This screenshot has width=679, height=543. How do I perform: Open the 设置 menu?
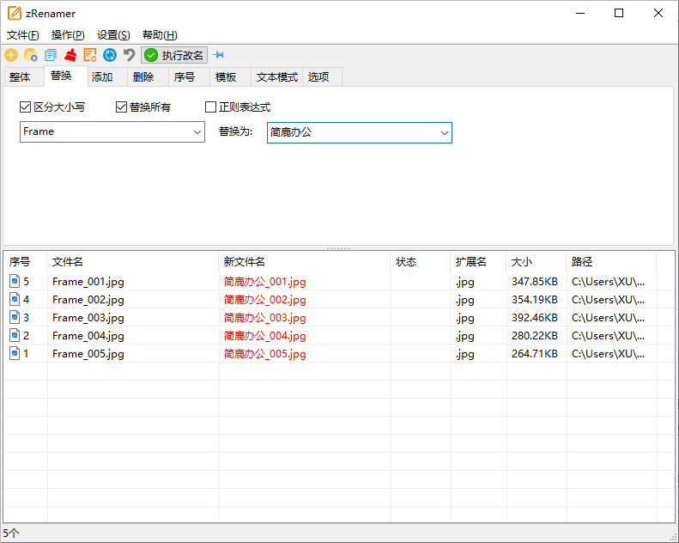point(113,35)
